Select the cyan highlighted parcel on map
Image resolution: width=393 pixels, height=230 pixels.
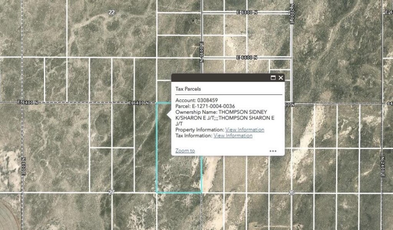179,175
